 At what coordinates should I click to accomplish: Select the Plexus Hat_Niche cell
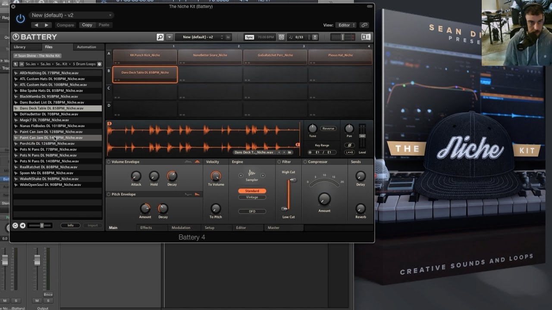(340, 57)
